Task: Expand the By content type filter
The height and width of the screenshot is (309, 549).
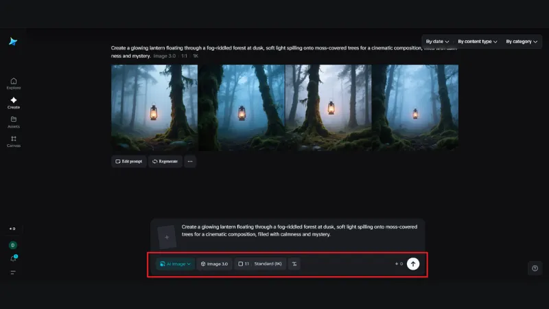Action: [477, 41]
